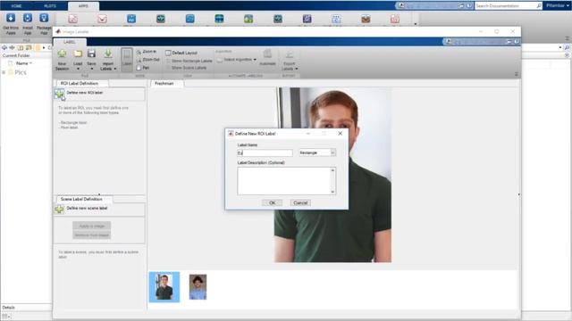The image size is (572, 321).
Task: Open the Scene Label Definition tab
Action: (x=81, y=199)
